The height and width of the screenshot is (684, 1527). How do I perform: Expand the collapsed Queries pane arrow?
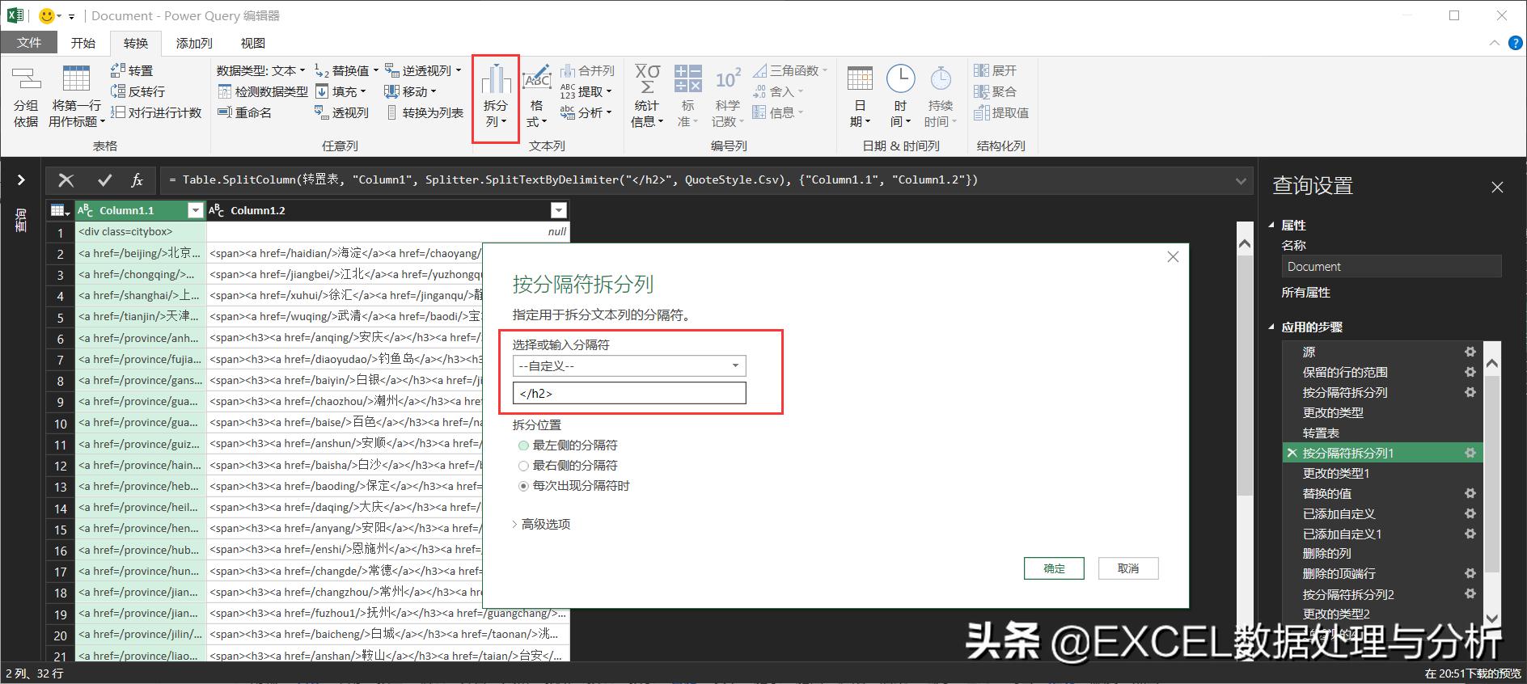coord(21,180)
